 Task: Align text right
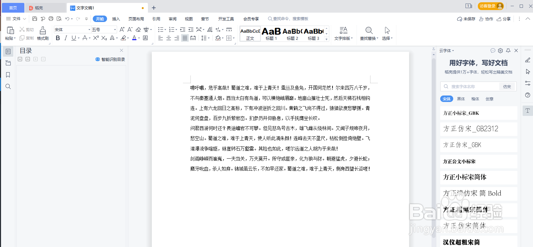[177, 38]
